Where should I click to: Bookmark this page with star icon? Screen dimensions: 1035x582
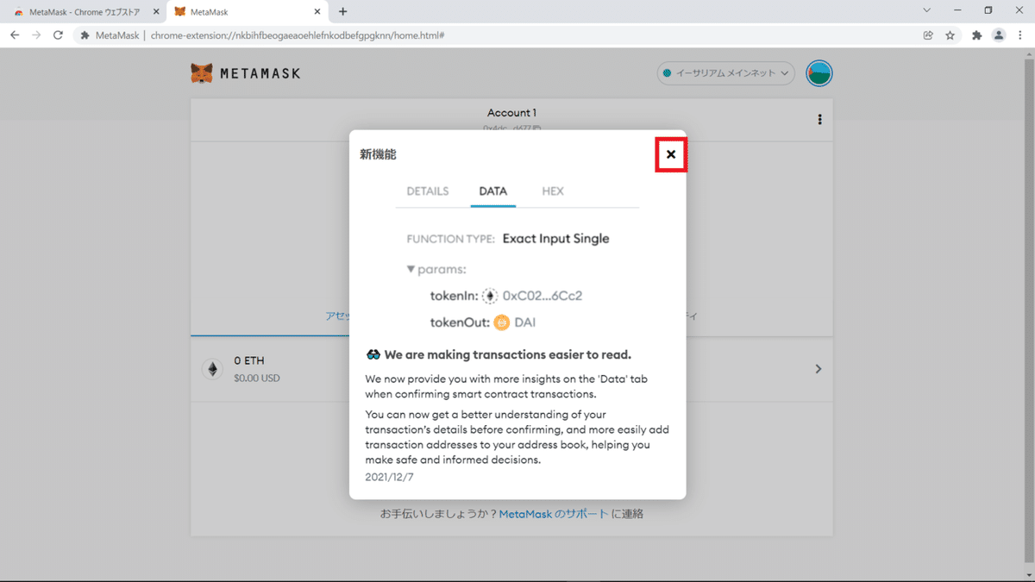pos(950,35)
